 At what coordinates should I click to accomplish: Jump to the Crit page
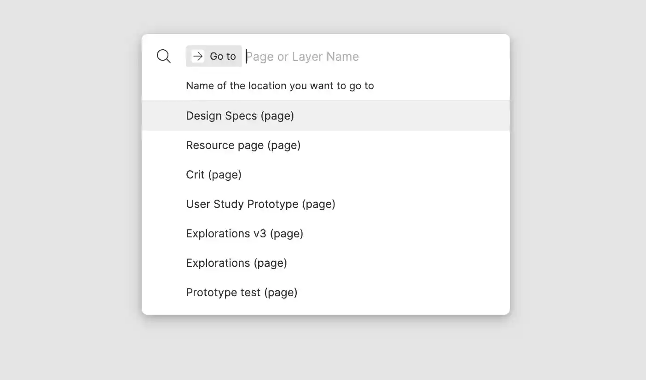coord(213,175)
